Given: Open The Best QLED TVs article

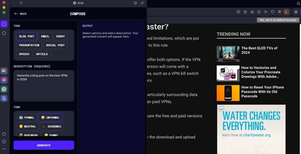Looking at the screenshot, I should 260,50.
